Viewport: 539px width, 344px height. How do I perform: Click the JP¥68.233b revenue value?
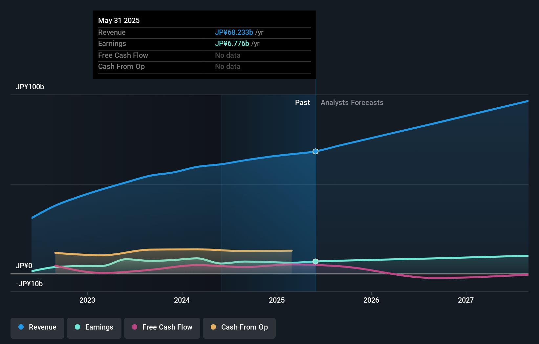[x=234, y=32]
